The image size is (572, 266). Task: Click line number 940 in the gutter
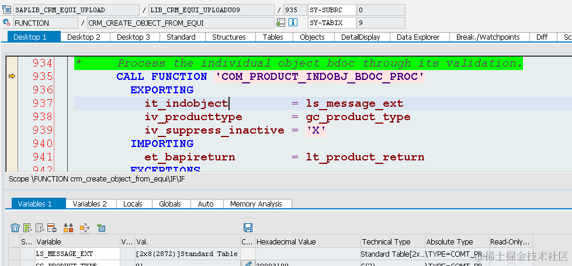coord(43,143)
